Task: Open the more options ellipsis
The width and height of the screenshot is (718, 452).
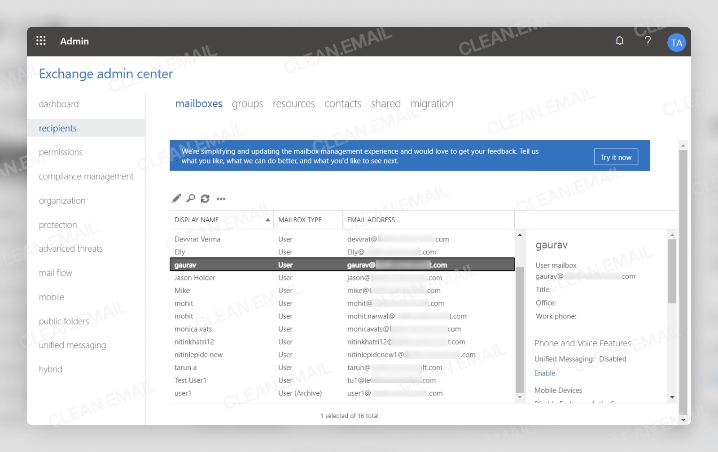Action: (x=221, y=198)
